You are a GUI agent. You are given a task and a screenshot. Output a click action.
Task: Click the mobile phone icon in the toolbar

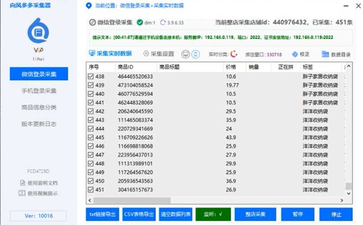(195, 54)
